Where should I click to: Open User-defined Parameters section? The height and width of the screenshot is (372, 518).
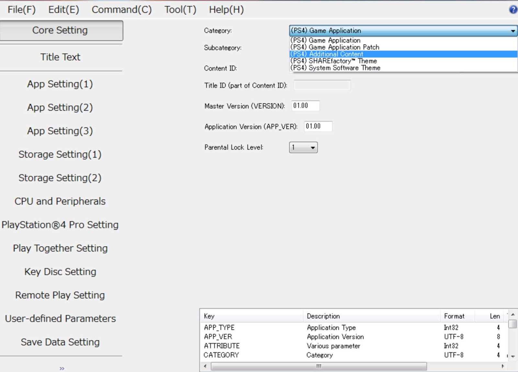coord(60,319)
